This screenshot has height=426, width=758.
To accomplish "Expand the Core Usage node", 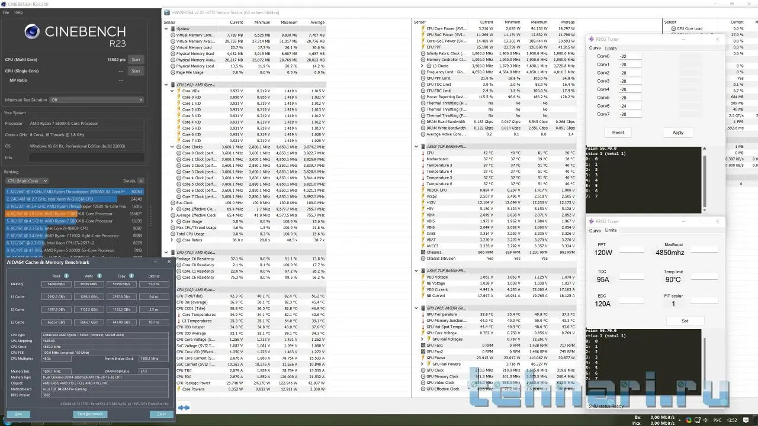I will 172,221.
